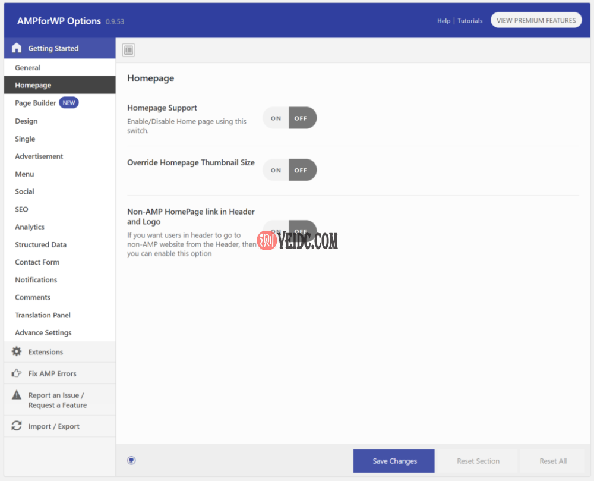The height and width of the screenshot is (481, 594).
Task: Set Override Homepage Thumbnail Size to OFF
Action: click(302, 170)
